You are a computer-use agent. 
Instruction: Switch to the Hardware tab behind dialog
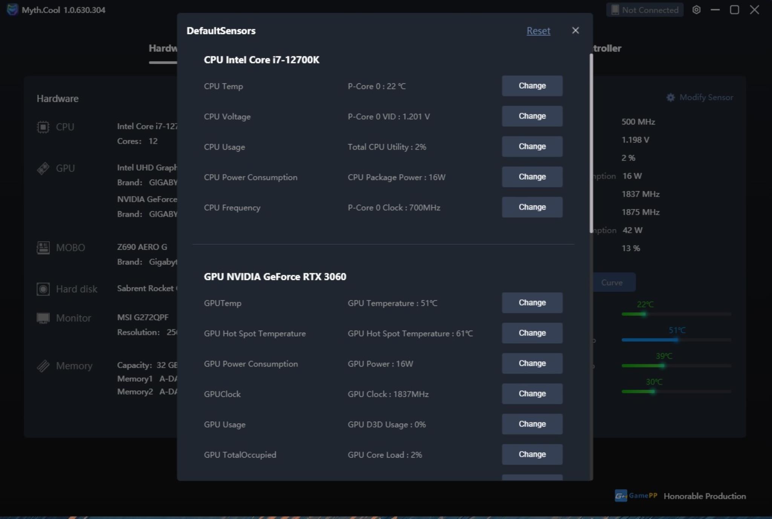point(163,48)
